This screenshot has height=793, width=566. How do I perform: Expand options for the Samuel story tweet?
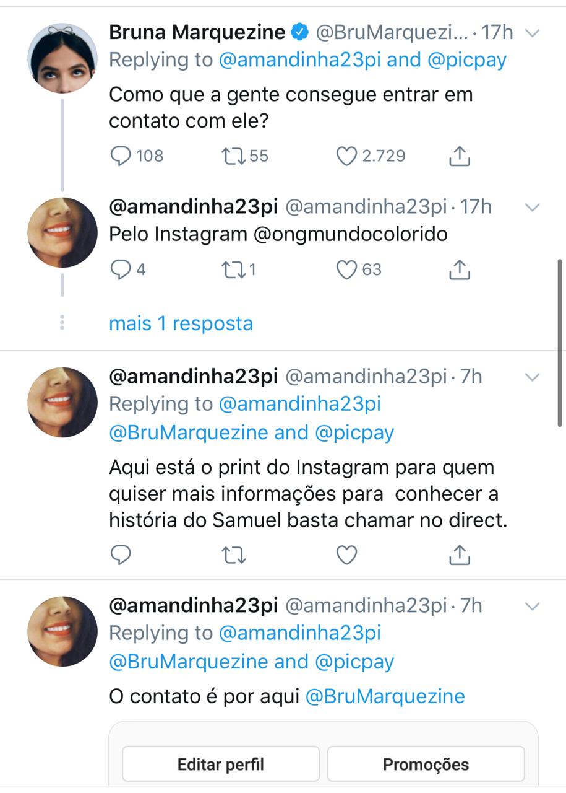click(533, 377)
